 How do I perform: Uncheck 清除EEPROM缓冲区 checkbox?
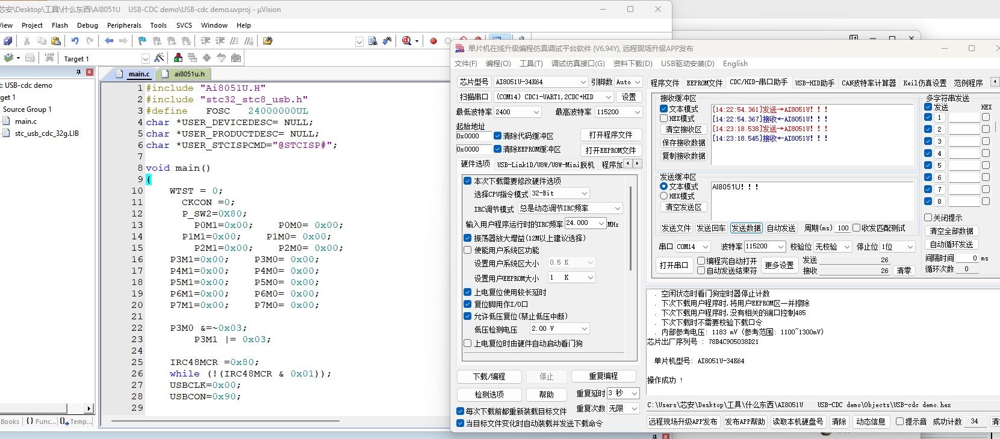point(498,149)
